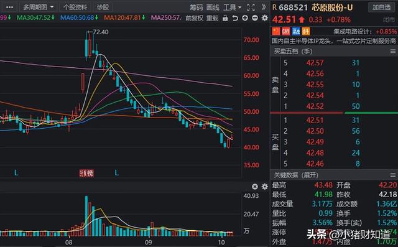Open the 个股资料 tab
This screenshot has width=398, height=247.
[x=75, y=7]
